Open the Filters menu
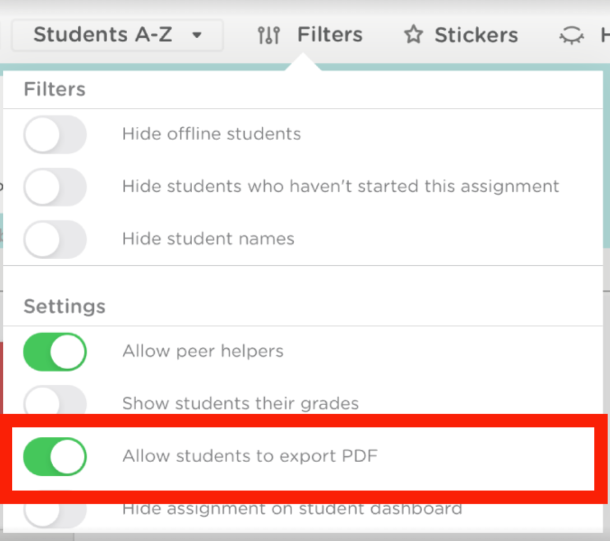610x541 pixels. coord(329,35)
